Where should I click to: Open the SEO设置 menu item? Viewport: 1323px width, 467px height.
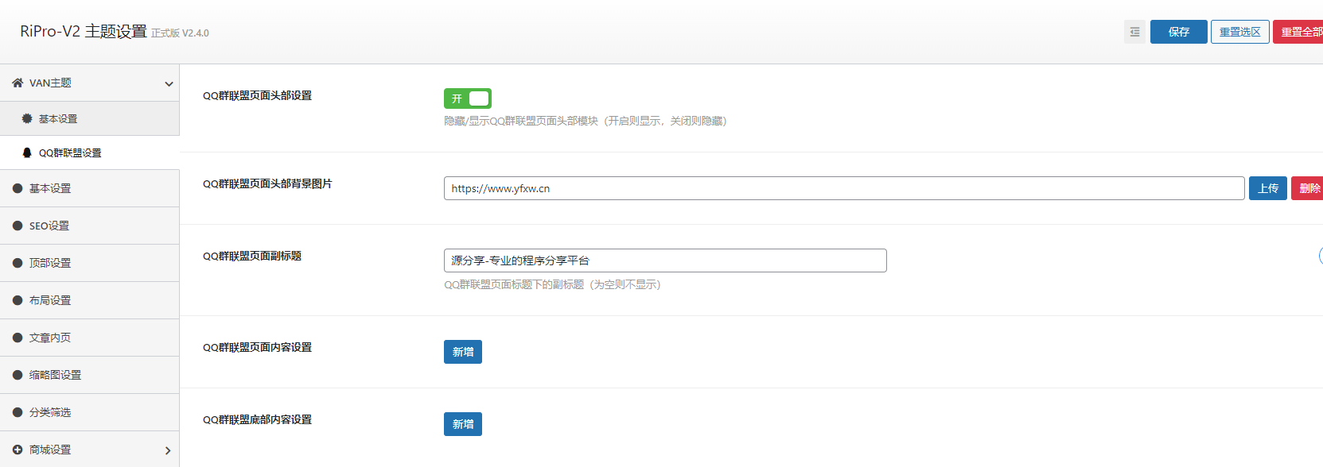pyautogui.click(x=90, y=226)
